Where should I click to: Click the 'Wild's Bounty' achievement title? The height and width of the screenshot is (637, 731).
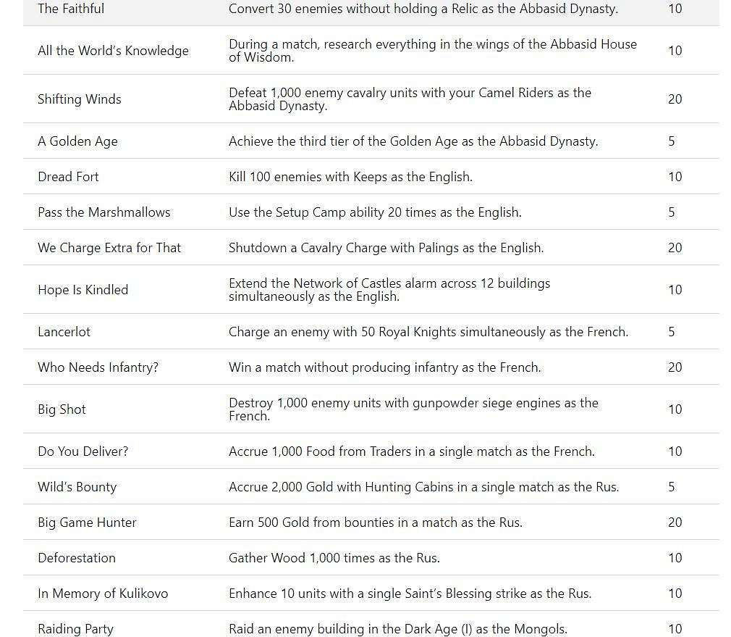click(x=77, y=487)
